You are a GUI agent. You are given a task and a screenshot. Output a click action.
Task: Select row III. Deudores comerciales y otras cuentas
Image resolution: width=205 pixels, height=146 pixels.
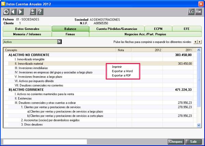101,103
